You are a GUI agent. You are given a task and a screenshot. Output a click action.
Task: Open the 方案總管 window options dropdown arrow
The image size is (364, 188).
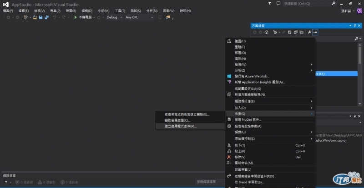(x=350, y=26)
